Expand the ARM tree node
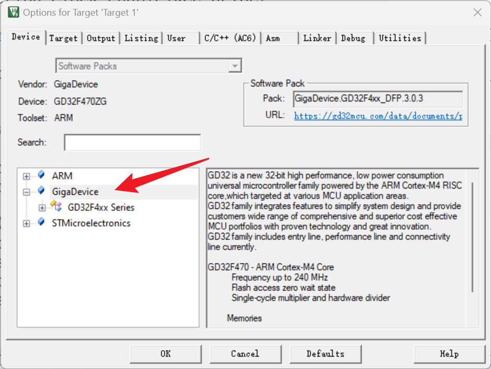 click(27, 176)
